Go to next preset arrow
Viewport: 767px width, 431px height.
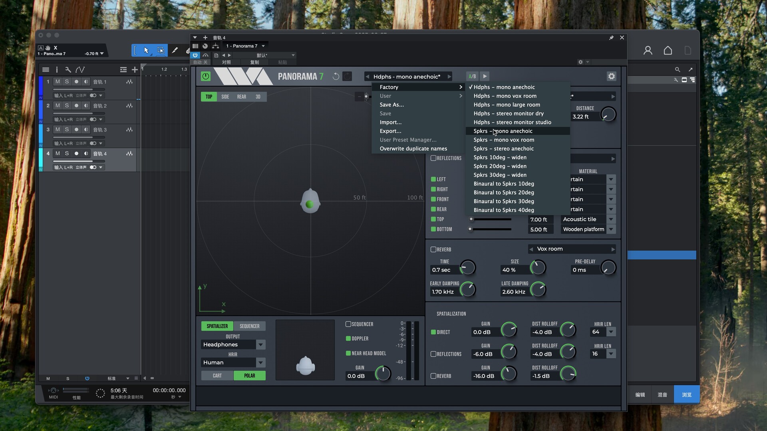coord(449,77)
